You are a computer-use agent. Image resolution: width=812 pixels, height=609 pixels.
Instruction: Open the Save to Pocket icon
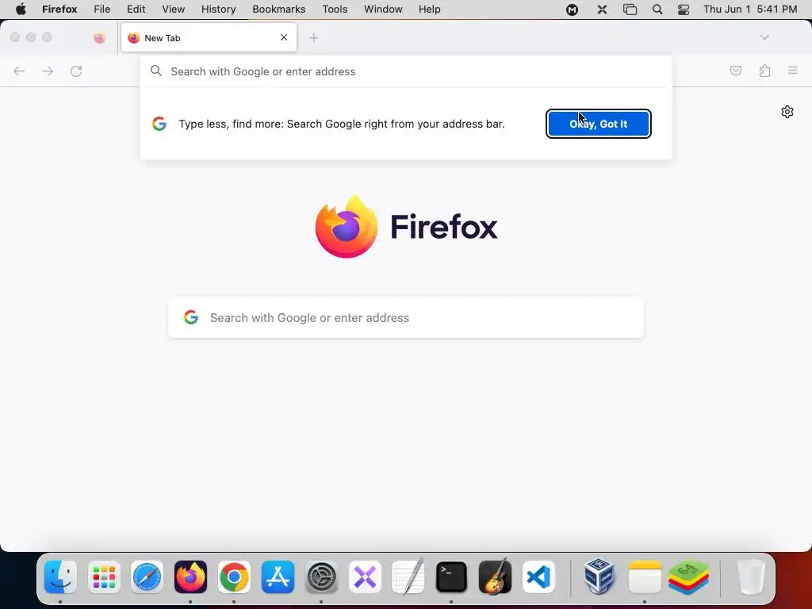point(736,71)
